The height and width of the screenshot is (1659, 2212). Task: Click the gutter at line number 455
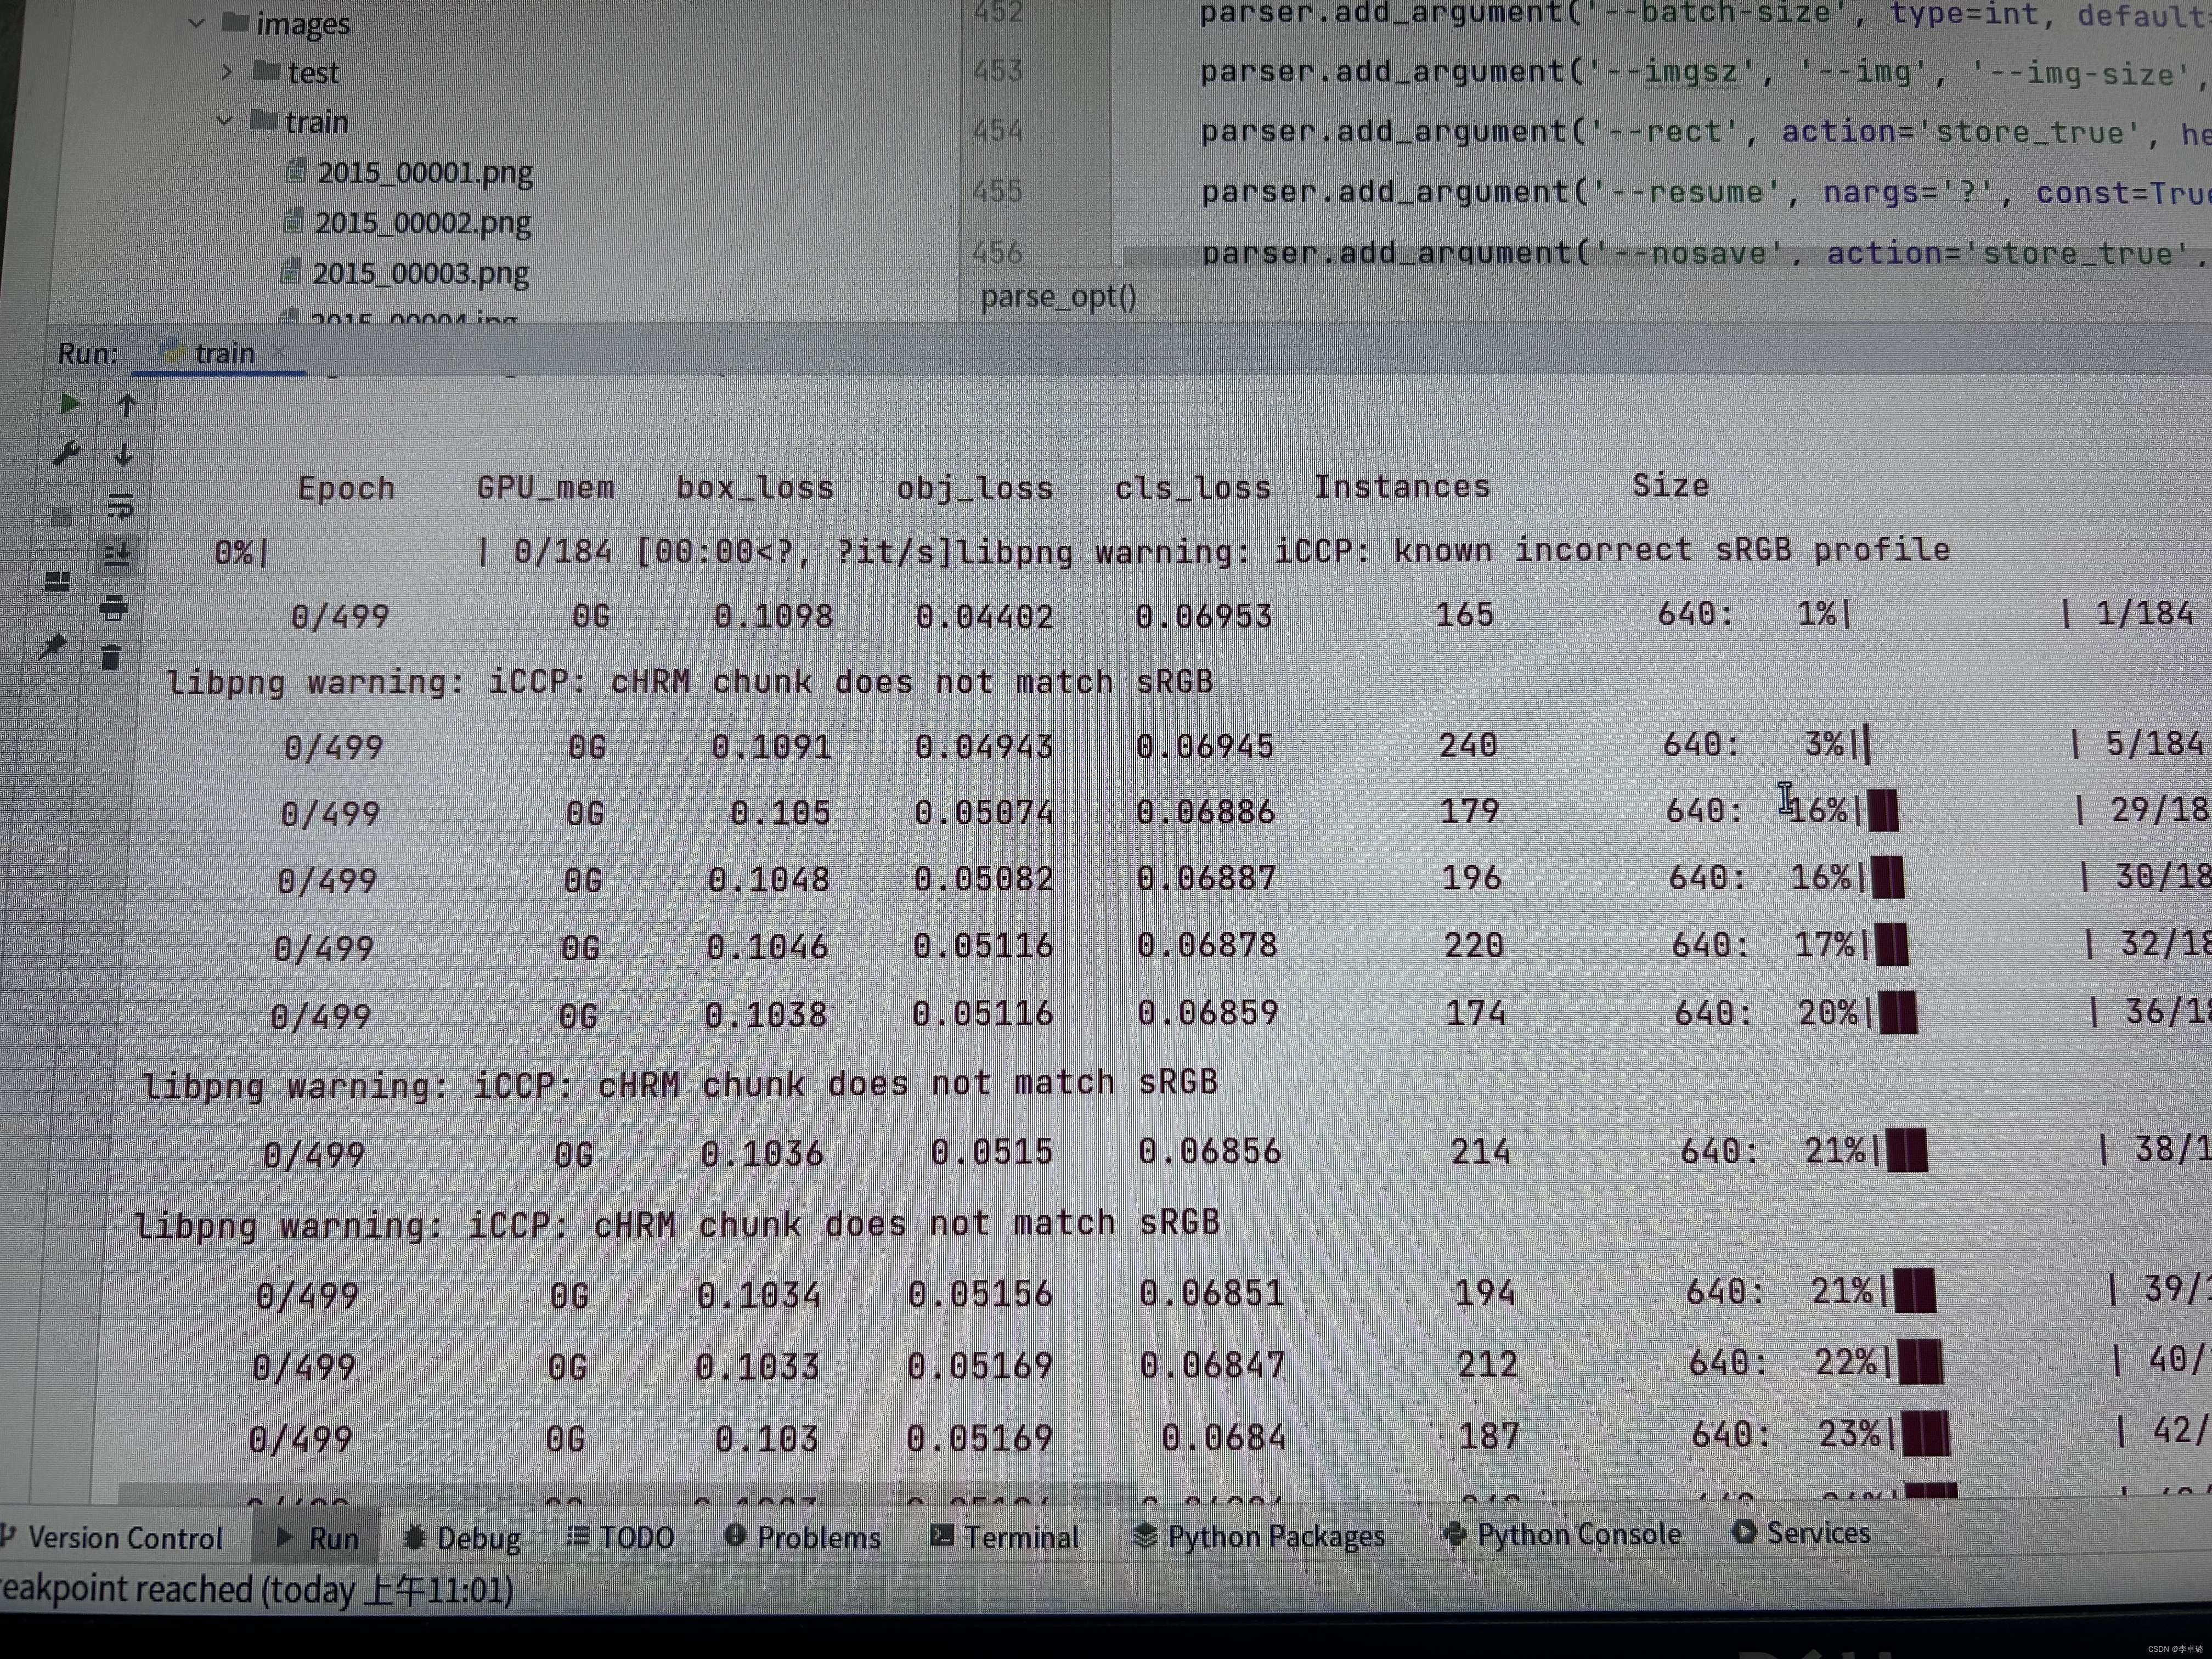997,191
